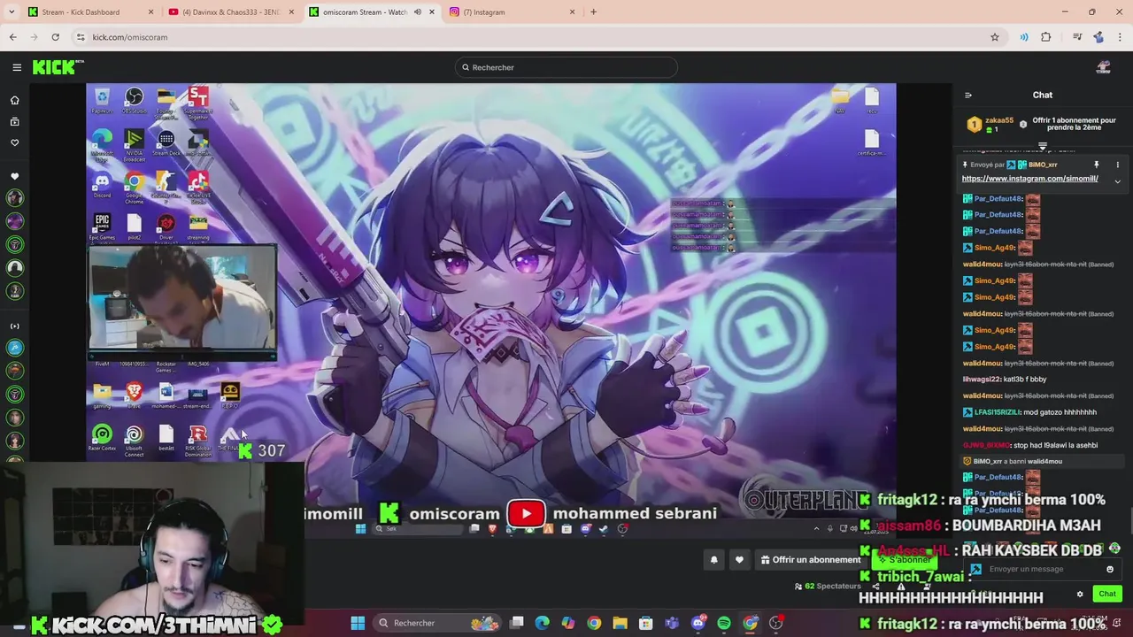Toggle follow heart button

click(739, 559)
